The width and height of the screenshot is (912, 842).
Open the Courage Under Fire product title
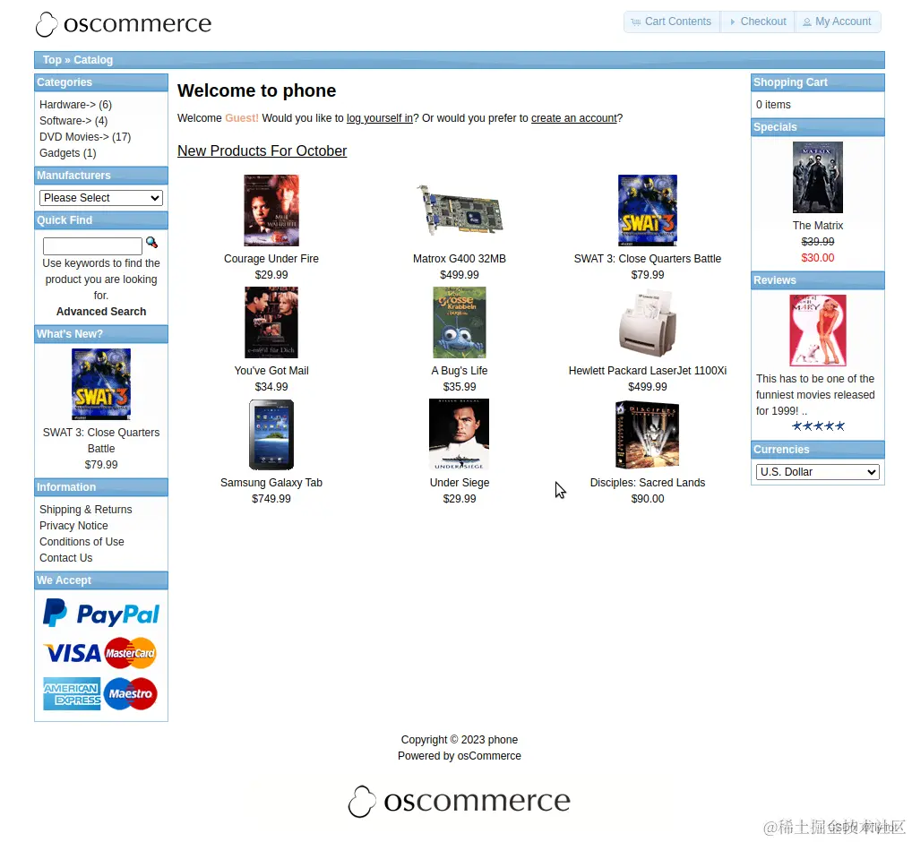pyautogui.click(x=271, y=259)
